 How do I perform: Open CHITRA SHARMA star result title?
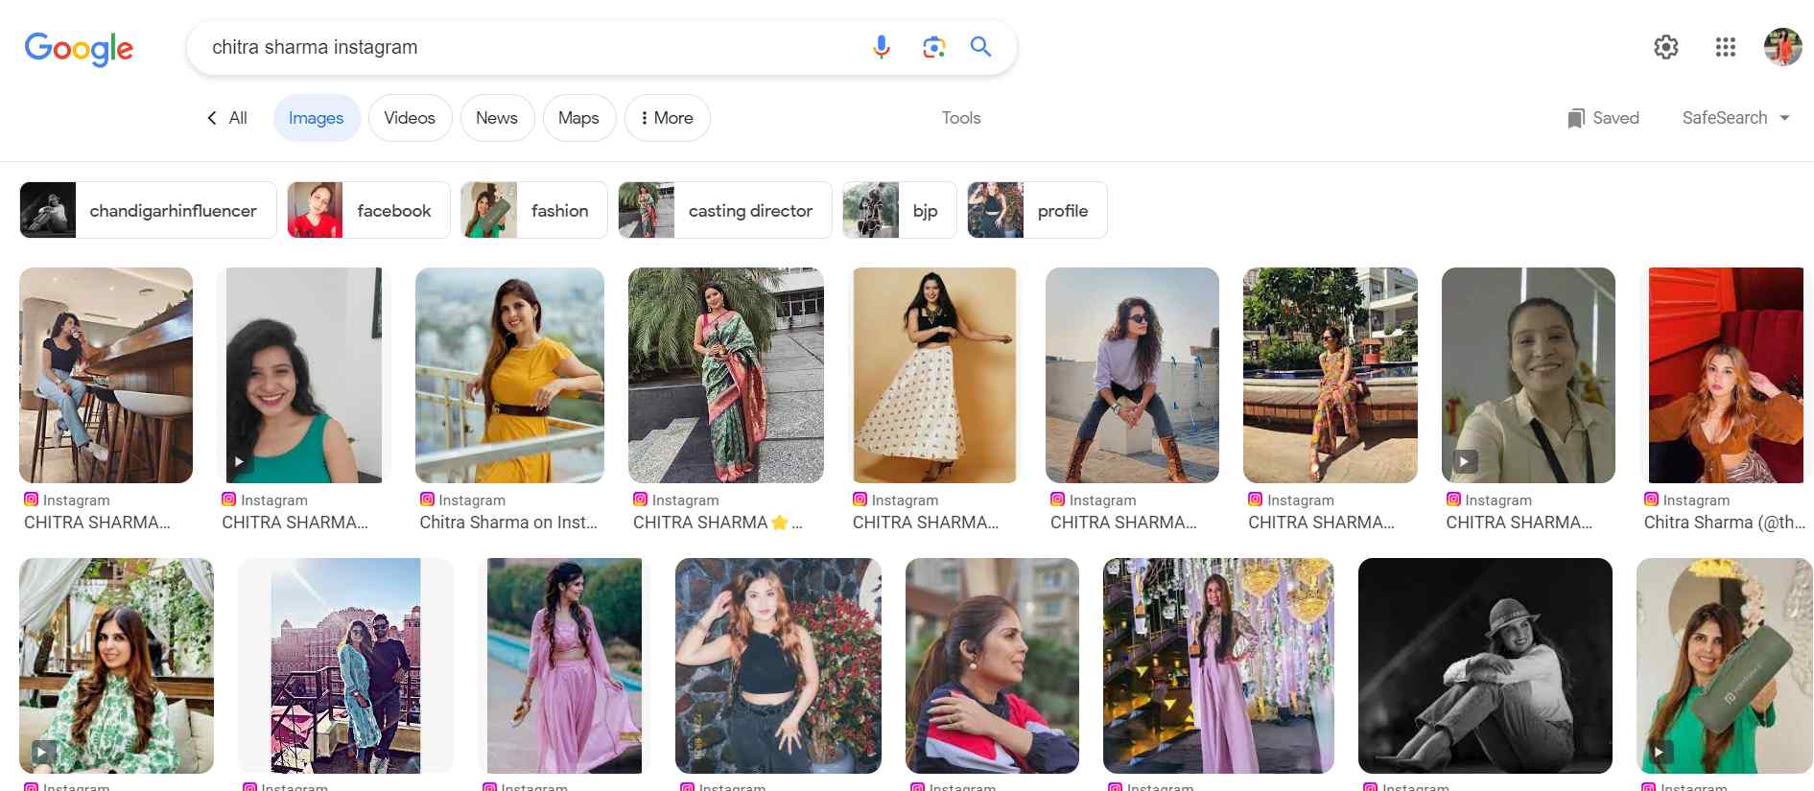coord(717,523)
